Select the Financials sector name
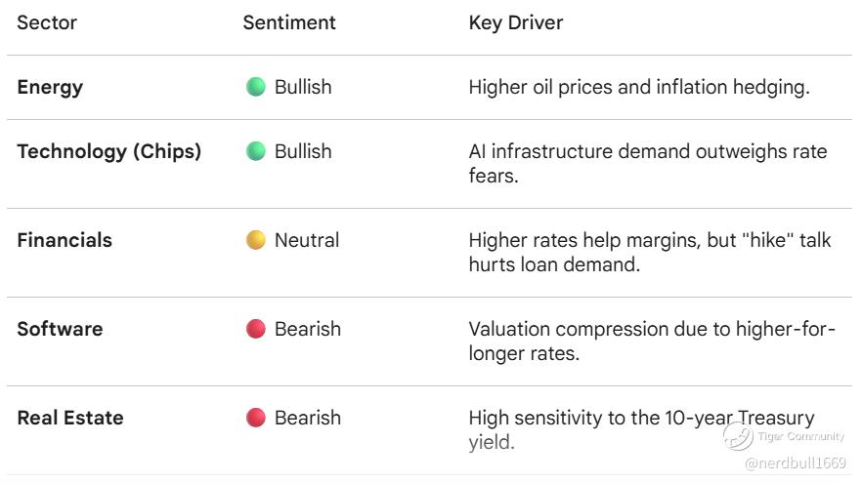862x483 pixels. 65,240
